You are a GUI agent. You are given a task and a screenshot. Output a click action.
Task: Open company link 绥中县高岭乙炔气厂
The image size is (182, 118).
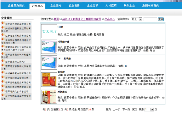pos(16,62)
